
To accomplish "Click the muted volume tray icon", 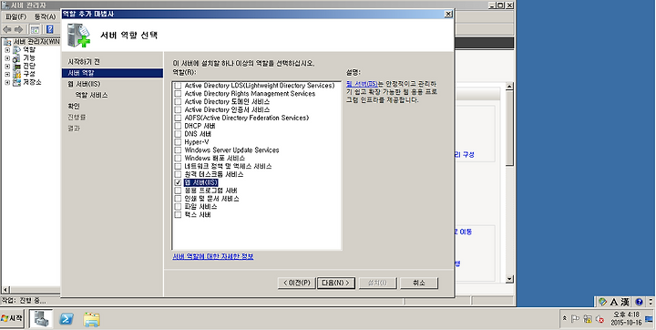I will 600,319.
